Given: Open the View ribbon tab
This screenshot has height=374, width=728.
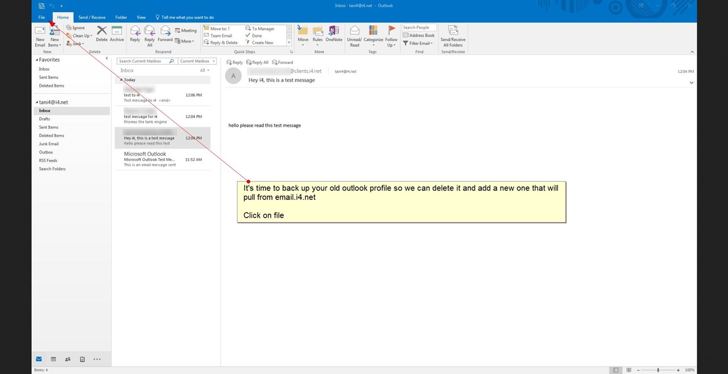Looking at the screenshot, I should coord(141,18).
